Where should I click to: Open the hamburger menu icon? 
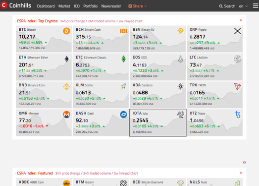(x=256, y=6)
